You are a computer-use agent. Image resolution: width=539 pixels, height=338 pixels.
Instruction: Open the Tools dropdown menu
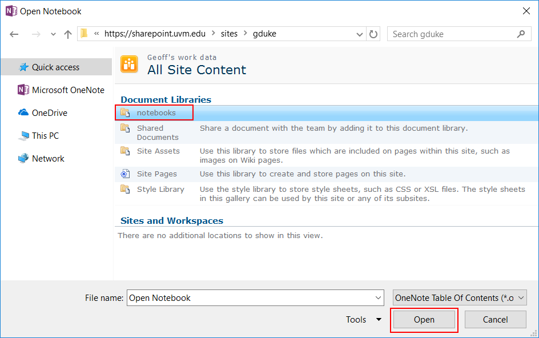click(363, 320)
